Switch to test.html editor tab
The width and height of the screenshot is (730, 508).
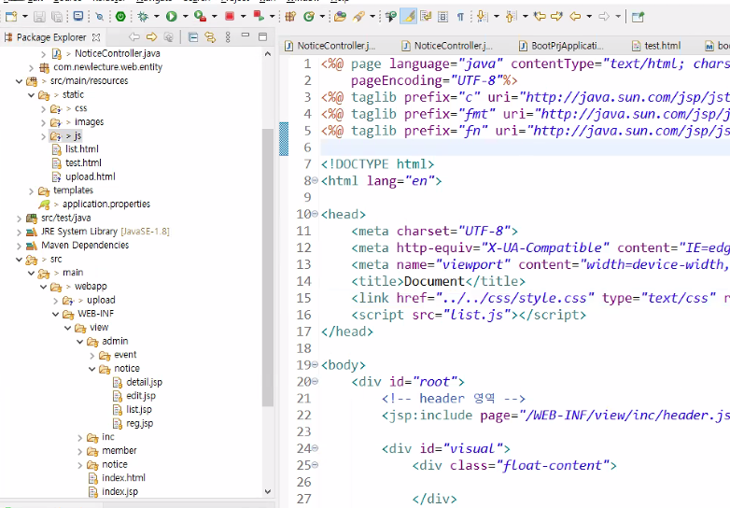tap(656, 46)
